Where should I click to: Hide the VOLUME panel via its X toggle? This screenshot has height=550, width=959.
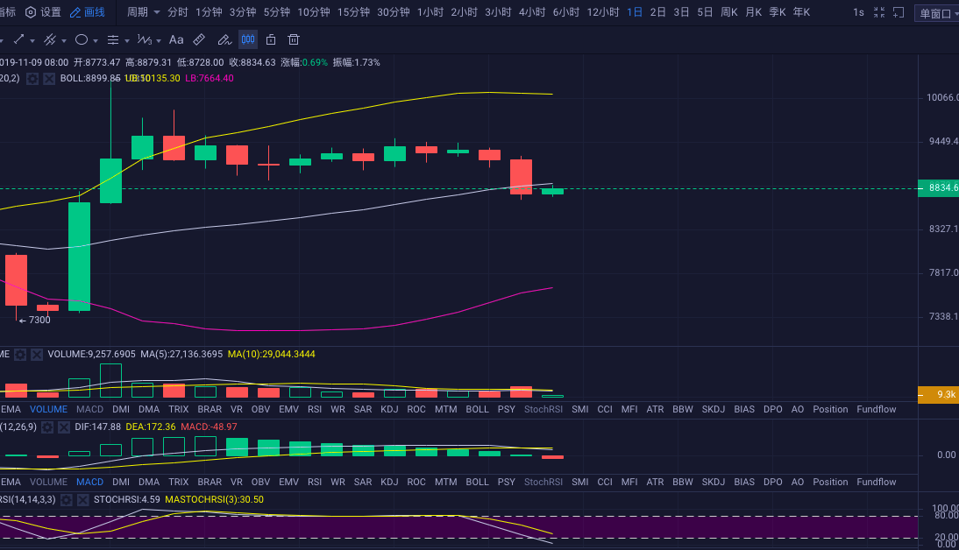point(36,355)
